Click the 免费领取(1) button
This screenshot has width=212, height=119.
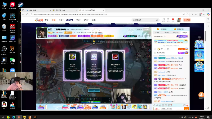pyautogui.click(x=130, y=36)
